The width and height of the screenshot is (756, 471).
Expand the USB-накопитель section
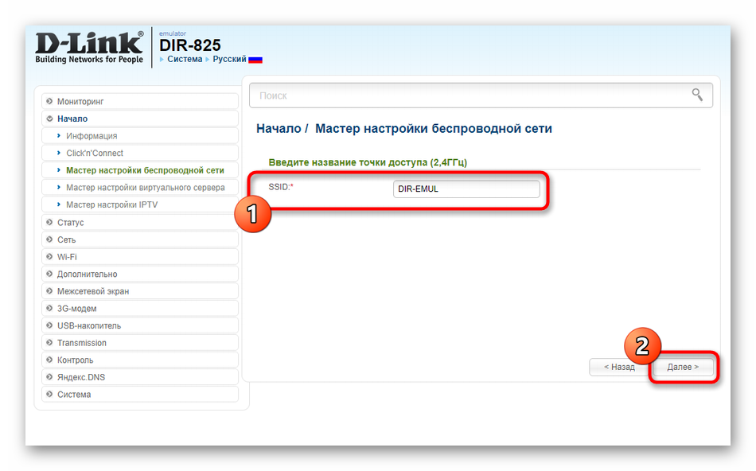pos(88,325)
